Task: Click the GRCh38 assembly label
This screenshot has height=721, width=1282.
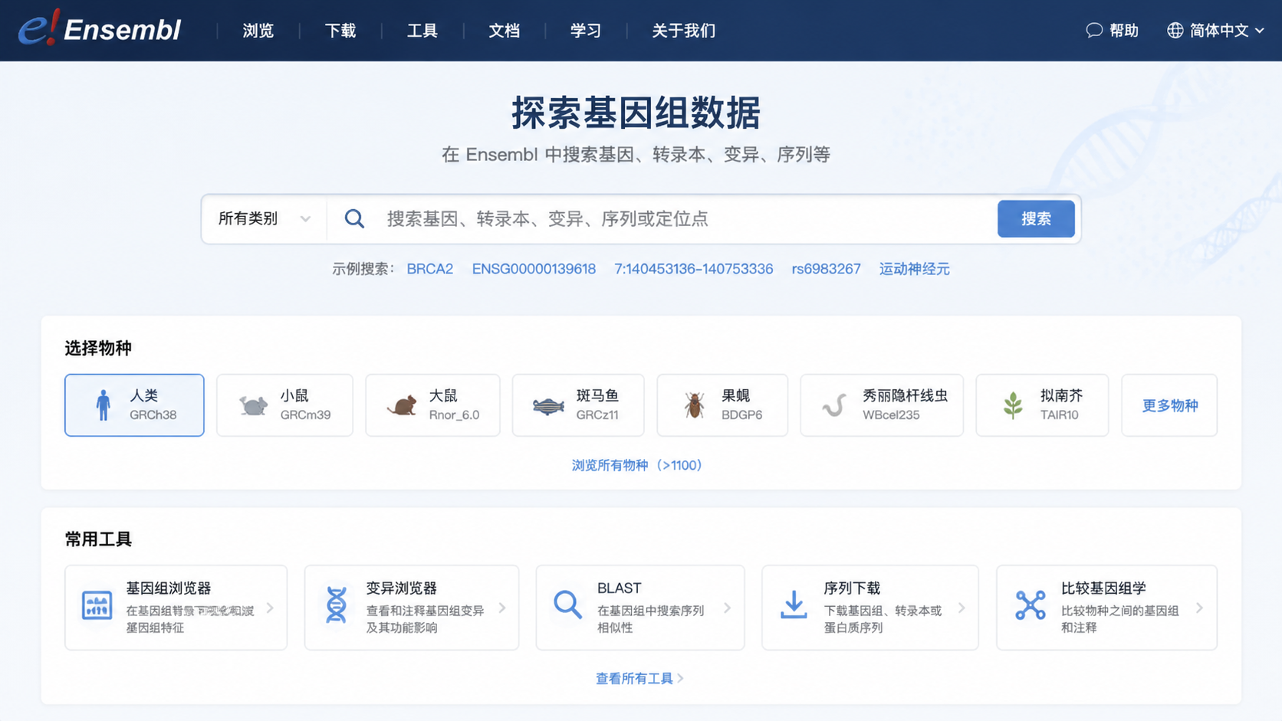Action: (153, 415)
